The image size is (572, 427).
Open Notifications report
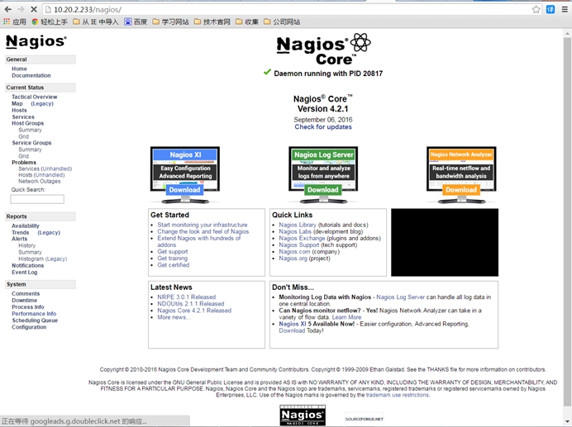point(28,265)
